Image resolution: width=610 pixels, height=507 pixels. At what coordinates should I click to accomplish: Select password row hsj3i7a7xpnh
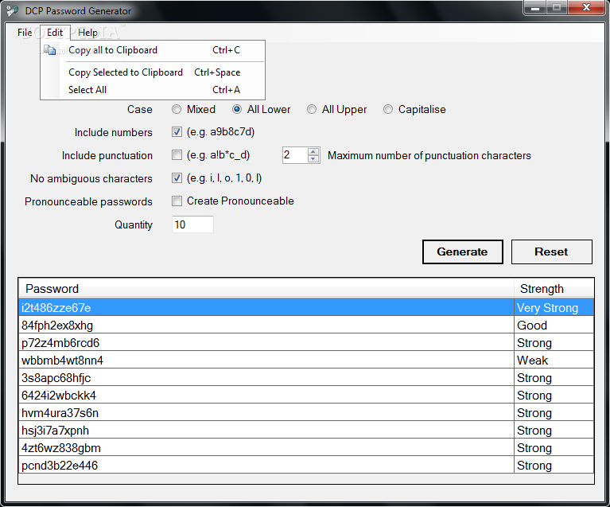pos(266,431)
